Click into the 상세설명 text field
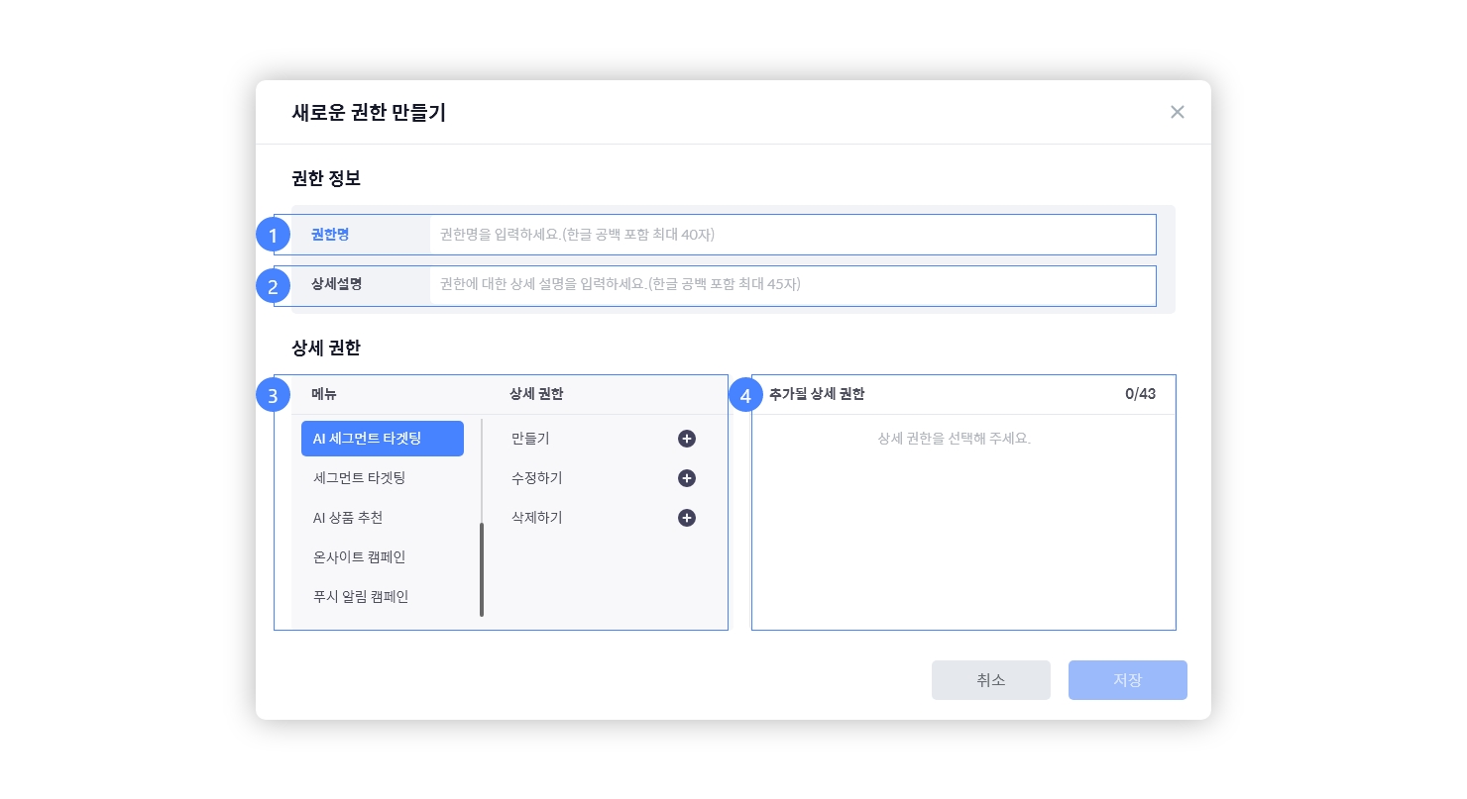This screenshot has width=1467, height=799. point(791,284)
